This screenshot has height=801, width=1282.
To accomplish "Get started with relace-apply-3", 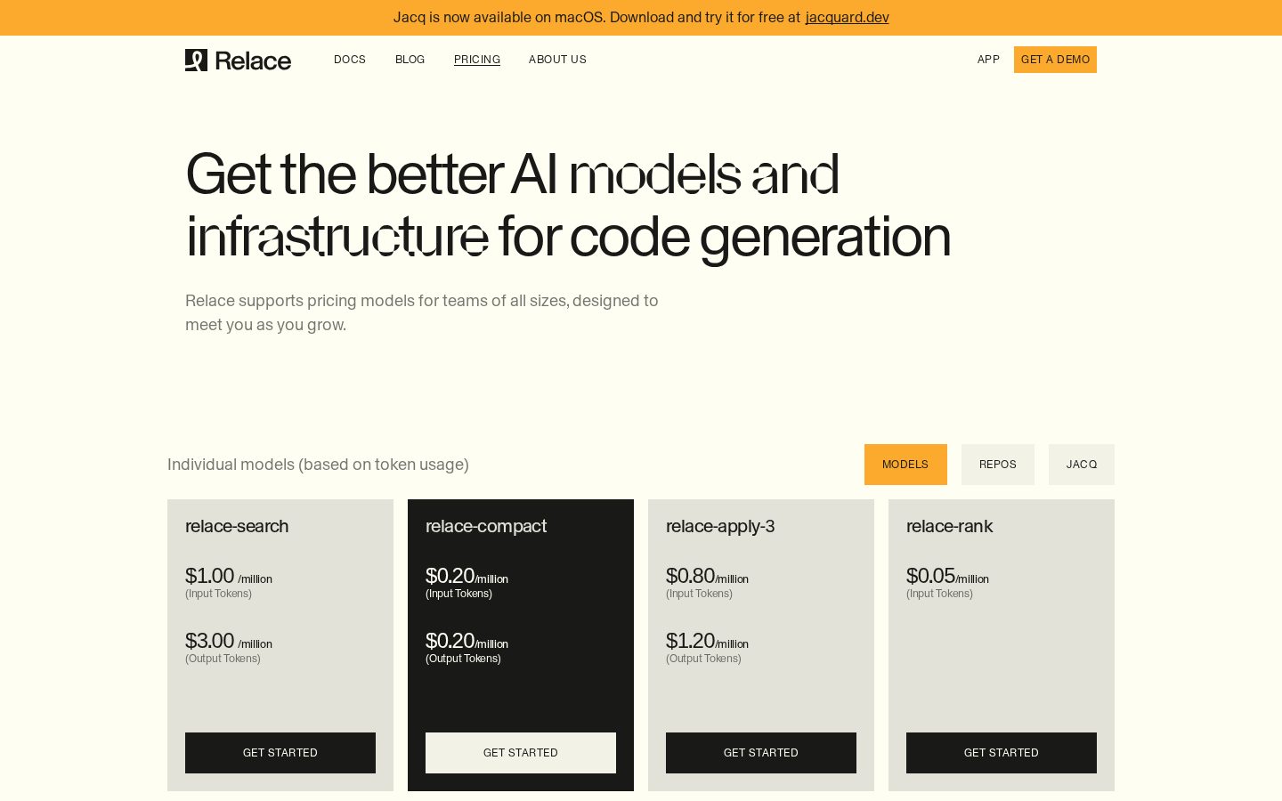I will tap(761, 753).
